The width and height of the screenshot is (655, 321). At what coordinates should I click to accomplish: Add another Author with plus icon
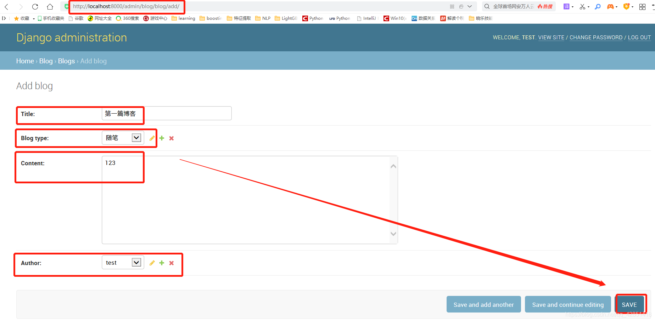[162, 263]
